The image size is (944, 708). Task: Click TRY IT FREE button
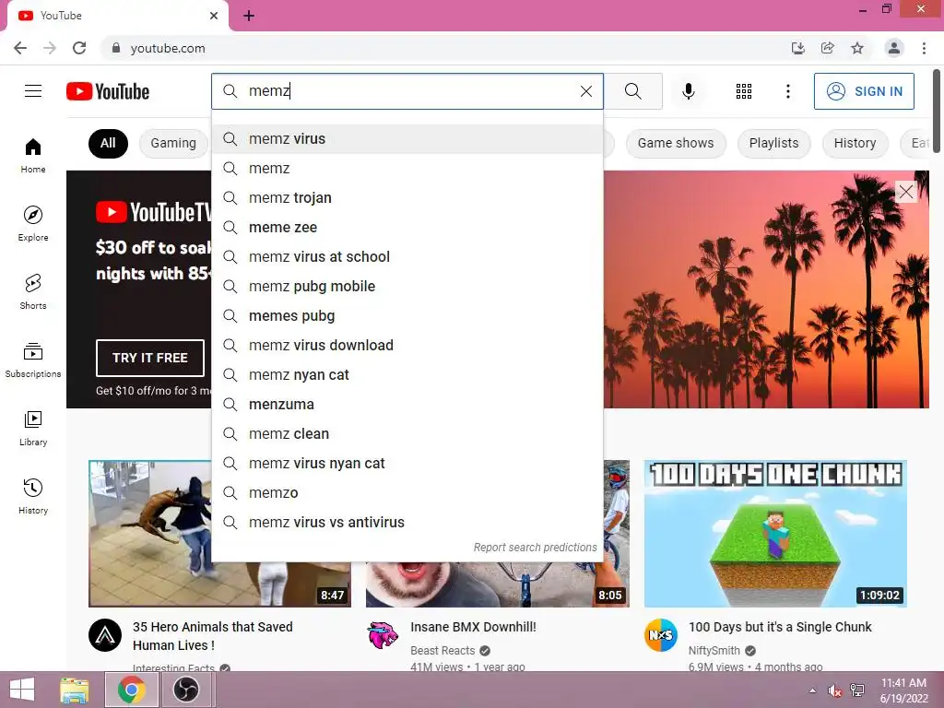click(150, 358)
